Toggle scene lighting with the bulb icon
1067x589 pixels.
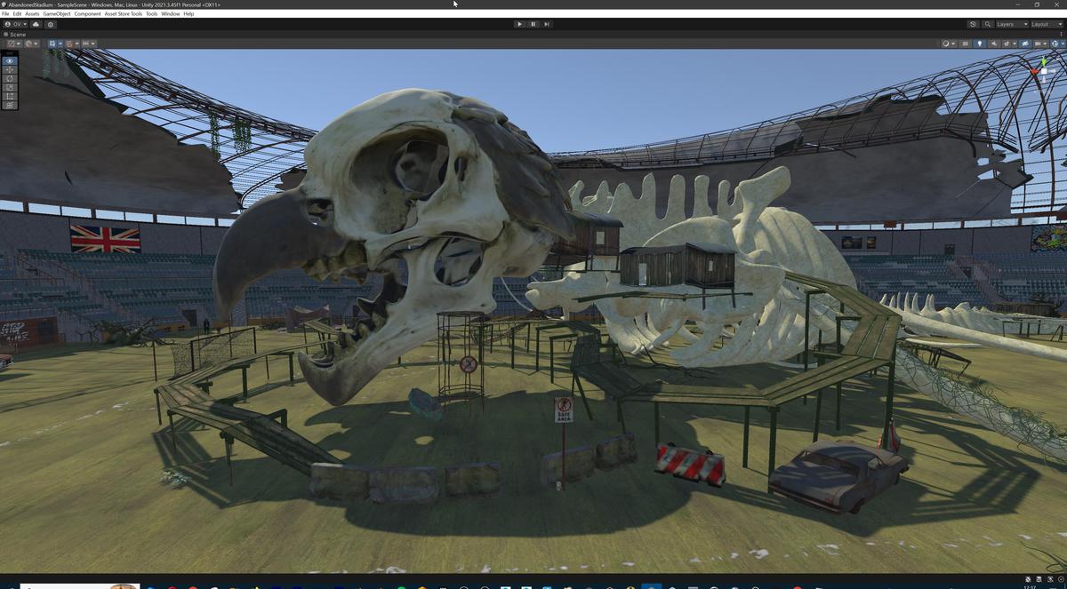point(980,44)
